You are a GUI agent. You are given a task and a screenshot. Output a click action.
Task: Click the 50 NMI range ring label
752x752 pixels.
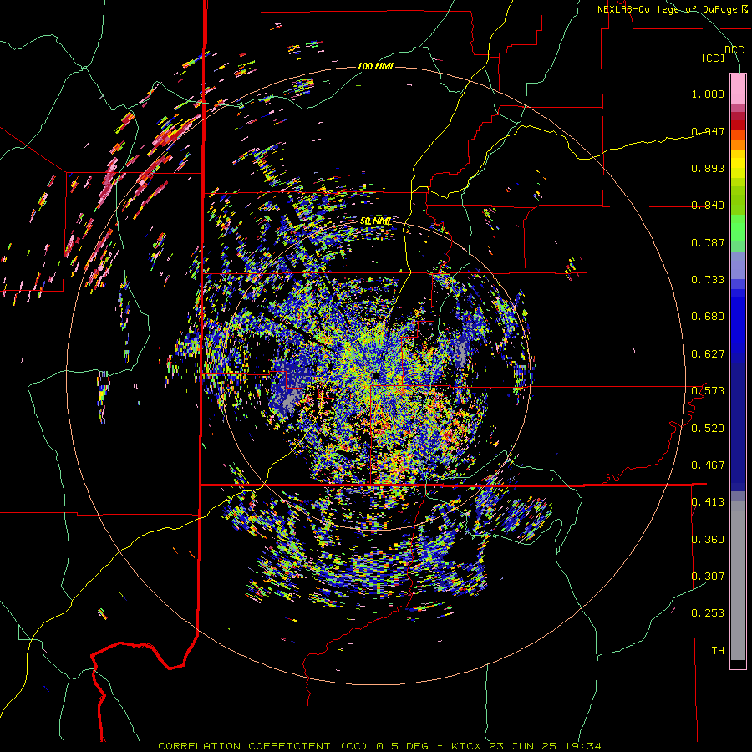point(375,221)
